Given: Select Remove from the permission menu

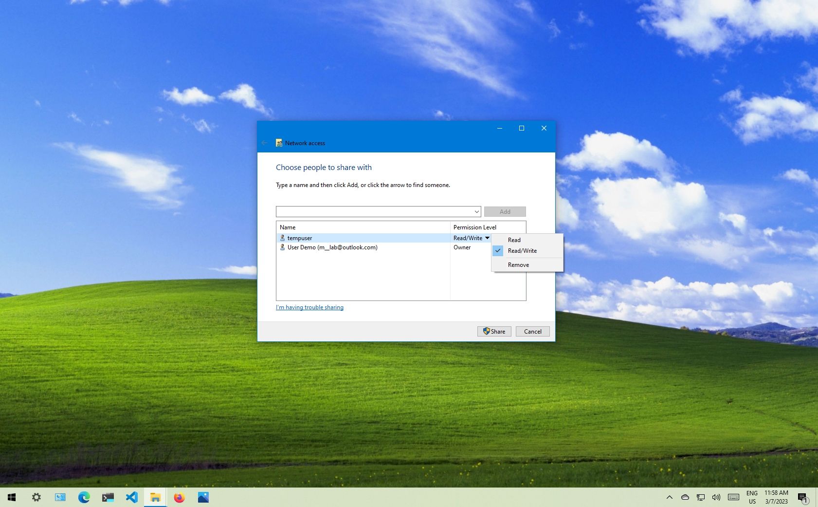Looking at the screenshot, I should tap(518, 264).
